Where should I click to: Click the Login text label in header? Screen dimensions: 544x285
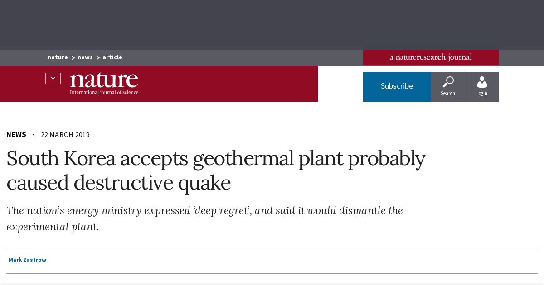[482, 94]
